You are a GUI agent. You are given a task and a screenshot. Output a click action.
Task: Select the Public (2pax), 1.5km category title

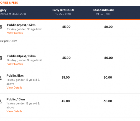tap(21, 25)
